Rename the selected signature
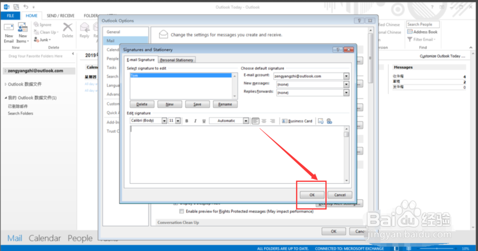This screenshot has width=478, height=251. (225, 104)
